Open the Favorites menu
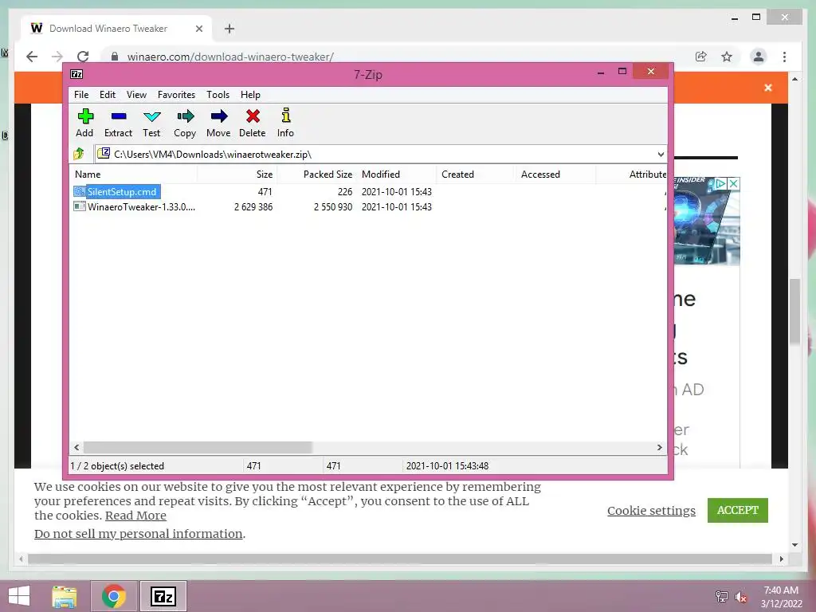This screenshot has width=816, height=612. pos(176,95)
